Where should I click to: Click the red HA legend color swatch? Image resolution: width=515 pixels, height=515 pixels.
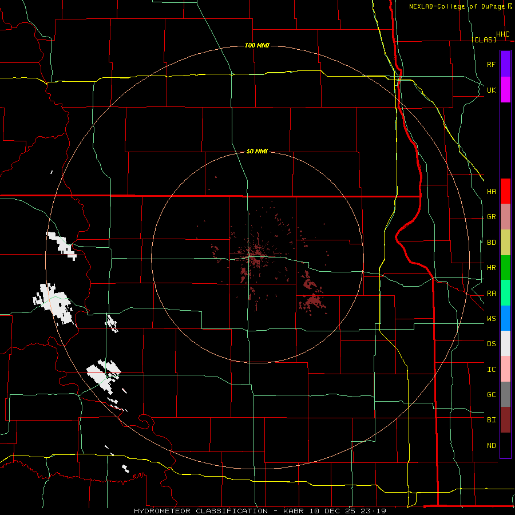pyautogui.click(x=505, y=191)
